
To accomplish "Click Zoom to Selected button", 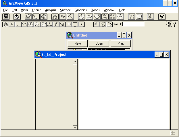I will [x=97, y=17].
